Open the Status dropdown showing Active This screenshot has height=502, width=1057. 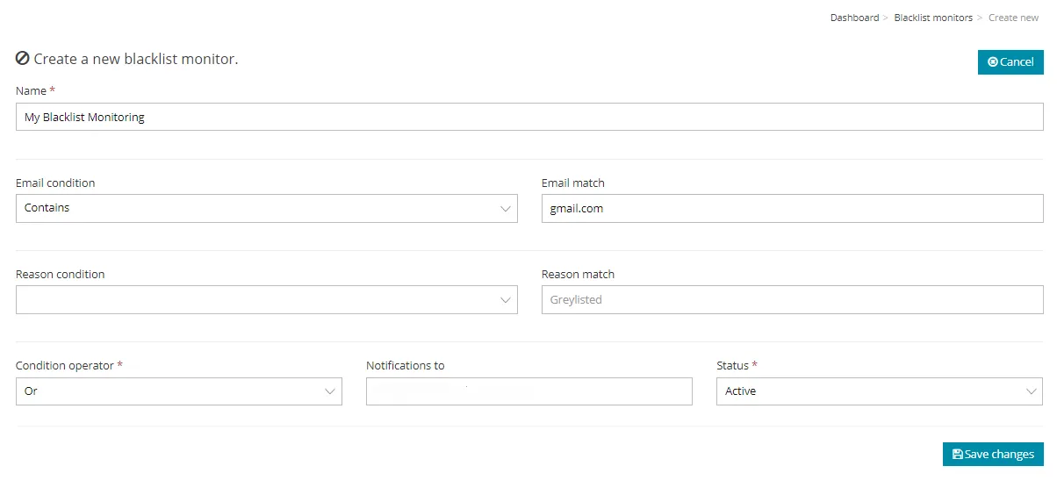click(879, 391)
